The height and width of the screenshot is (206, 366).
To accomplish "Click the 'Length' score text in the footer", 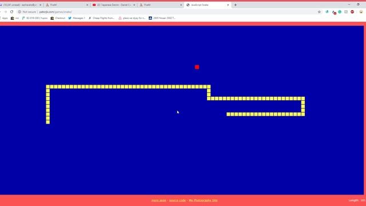I will click(357, 200).
